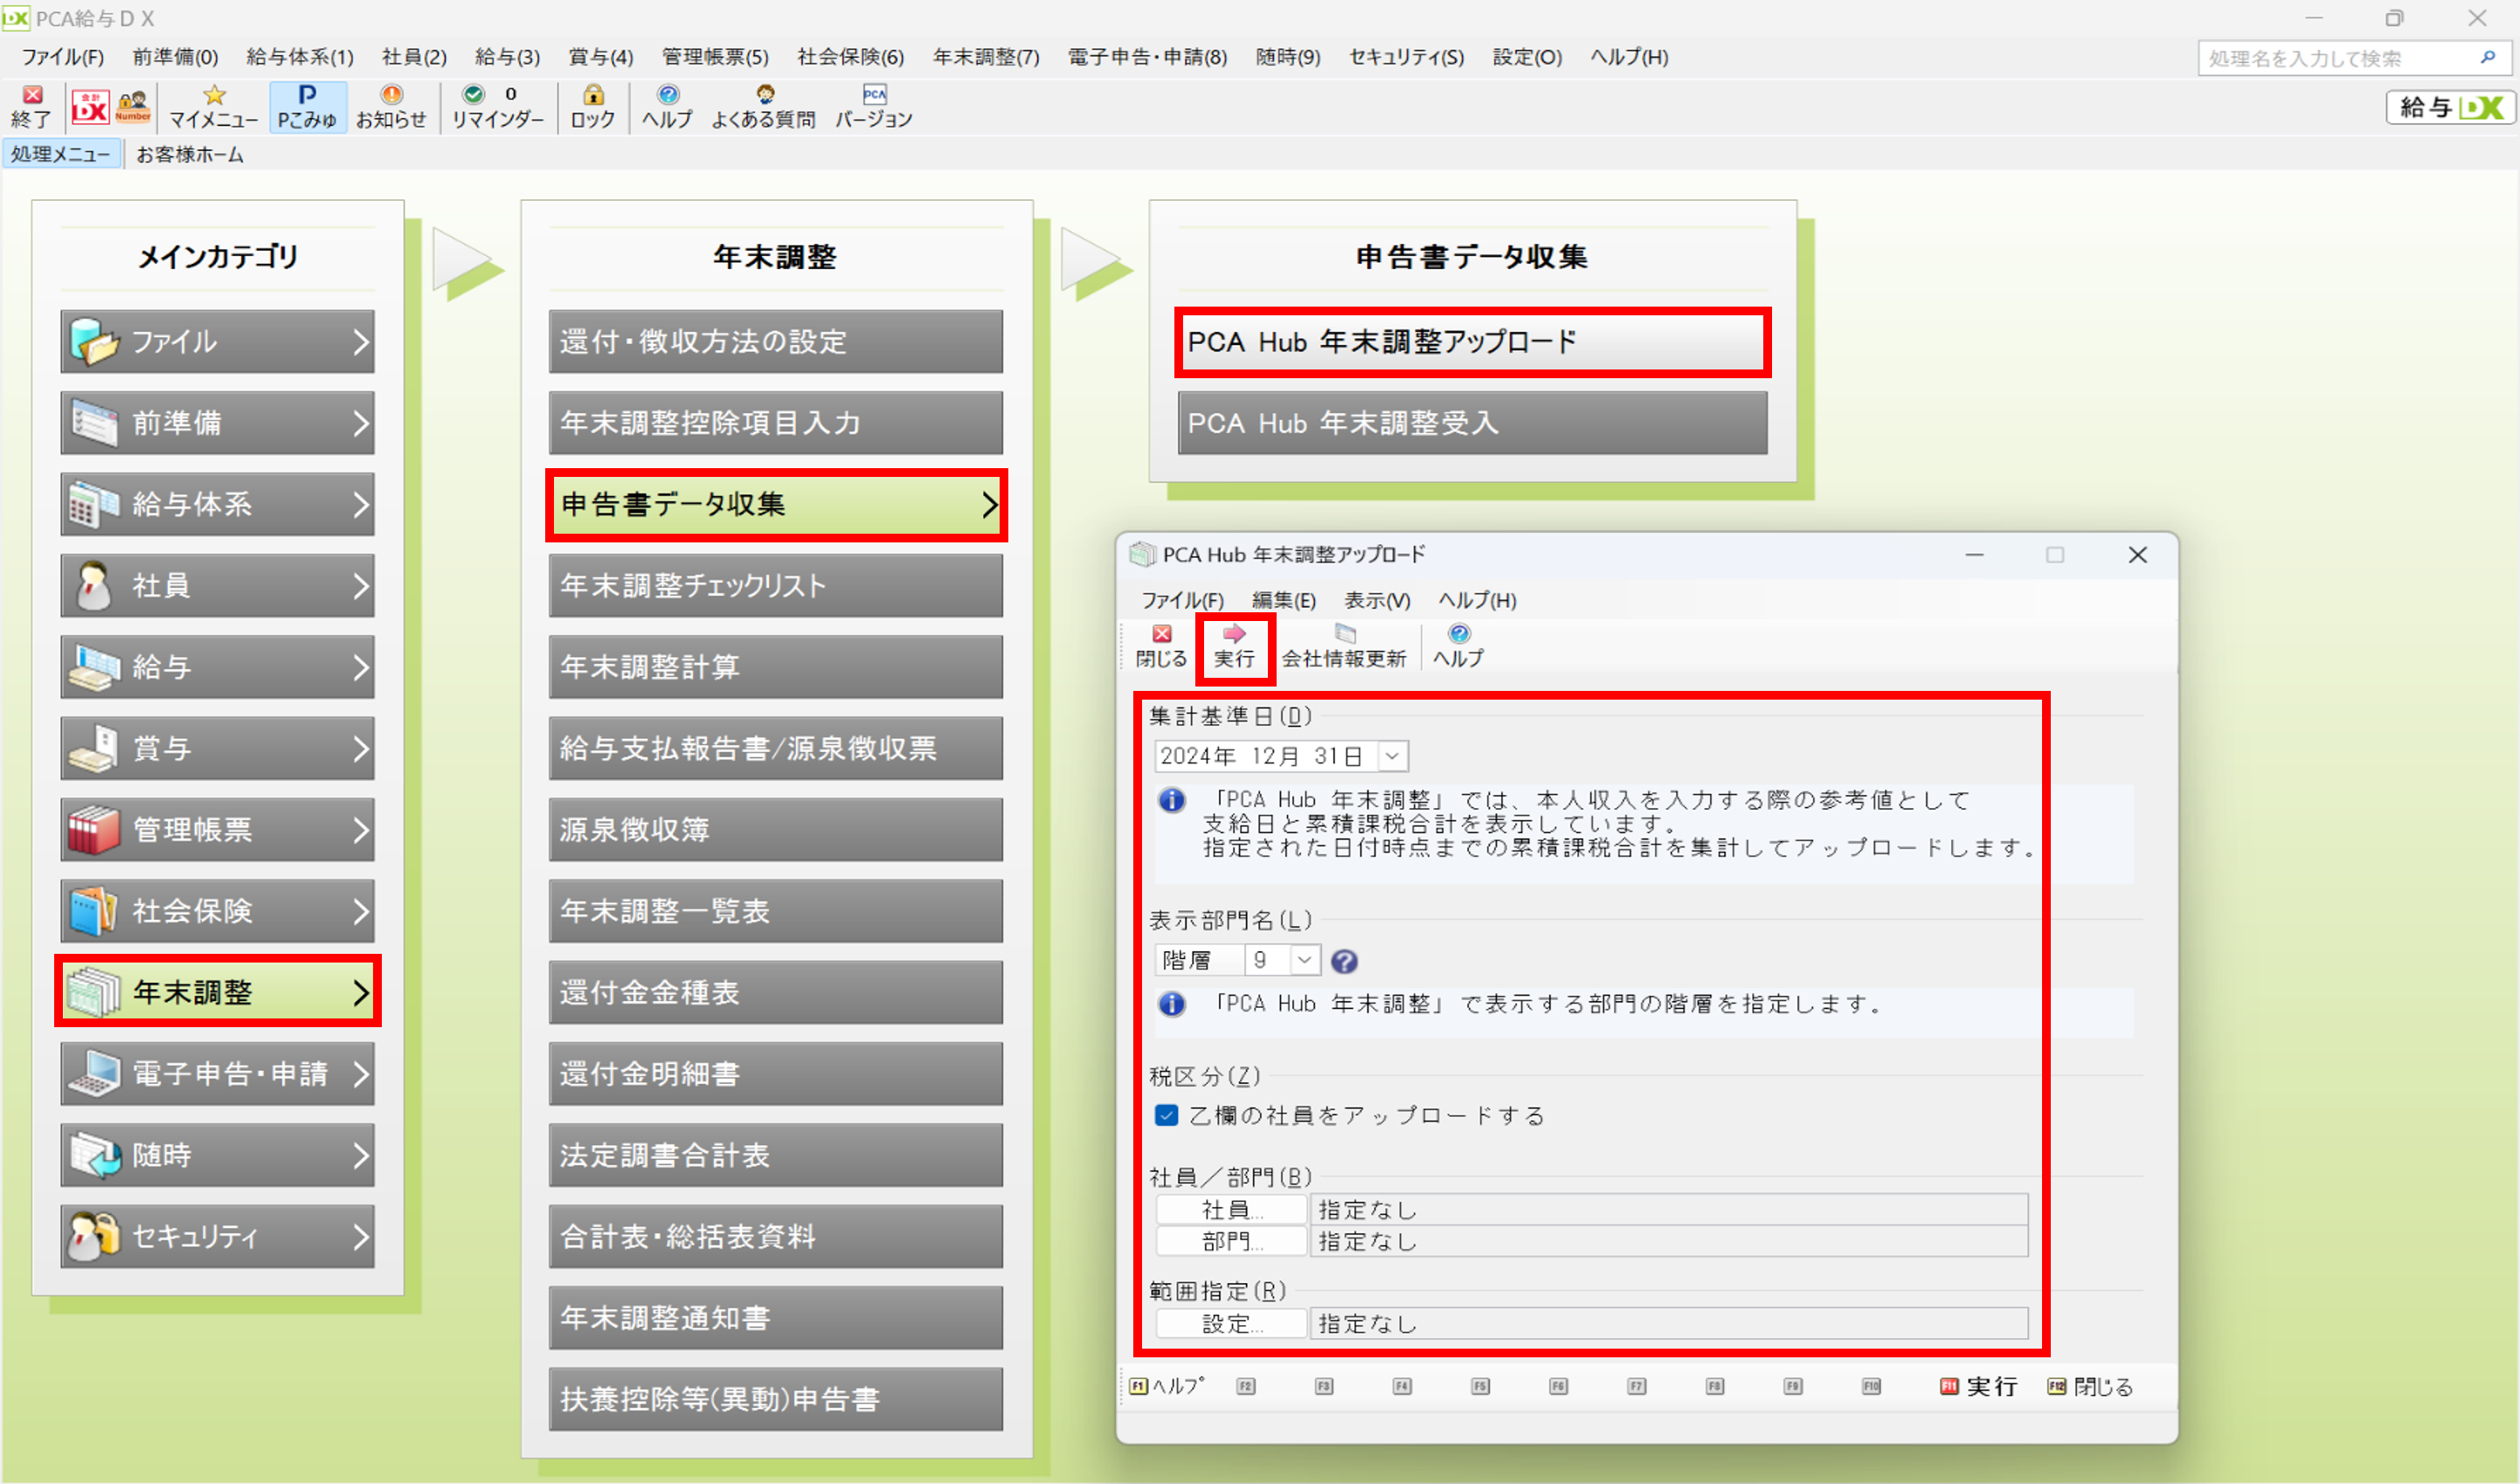2520x1484 pixels.
Task: Expand セキュリティ category
Action: click(x=217, y=1237)
